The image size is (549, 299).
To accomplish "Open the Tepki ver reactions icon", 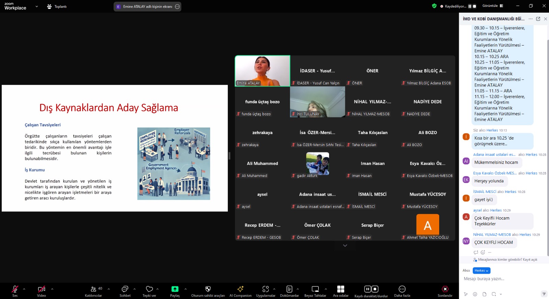I will 149,290.
